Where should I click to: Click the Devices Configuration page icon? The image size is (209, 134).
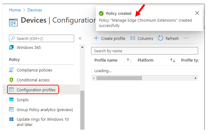pyautogui.click(x=13, y=23)
